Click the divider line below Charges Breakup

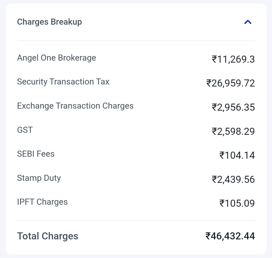click(136, 41)
